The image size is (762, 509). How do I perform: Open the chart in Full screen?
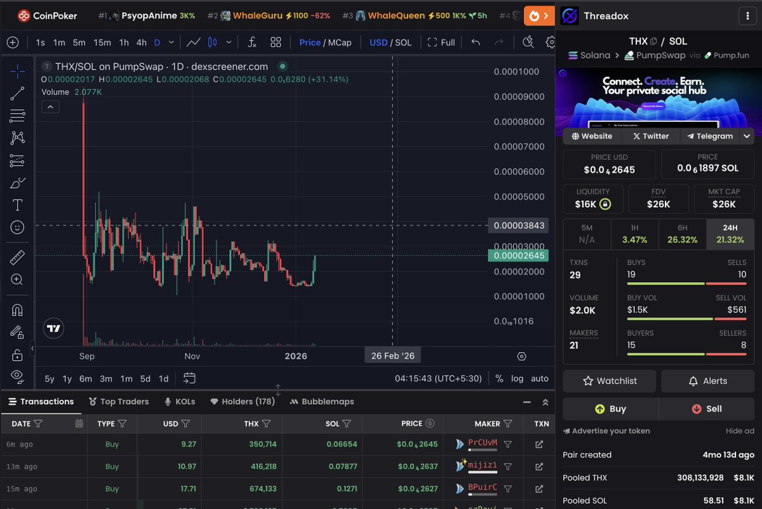point(441,43)
